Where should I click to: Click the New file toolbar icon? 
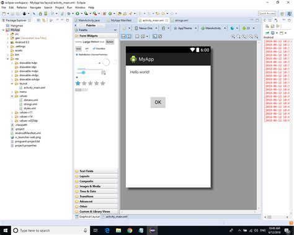(x=4, y=14)
